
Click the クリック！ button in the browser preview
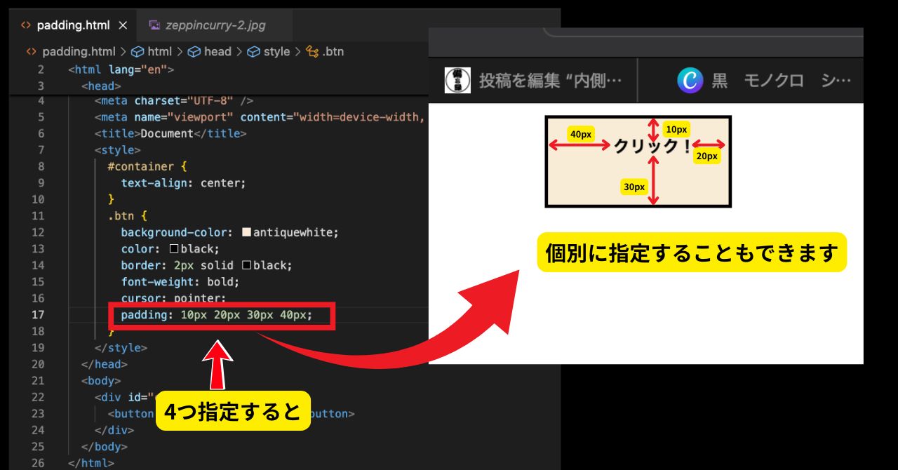(638, 161)
